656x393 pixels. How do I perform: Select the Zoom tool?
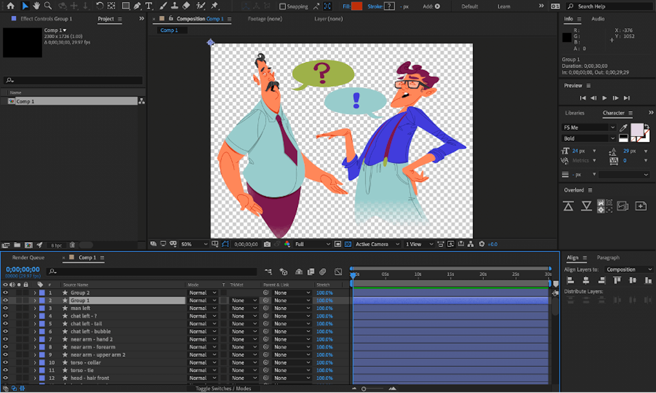(48, 6)
